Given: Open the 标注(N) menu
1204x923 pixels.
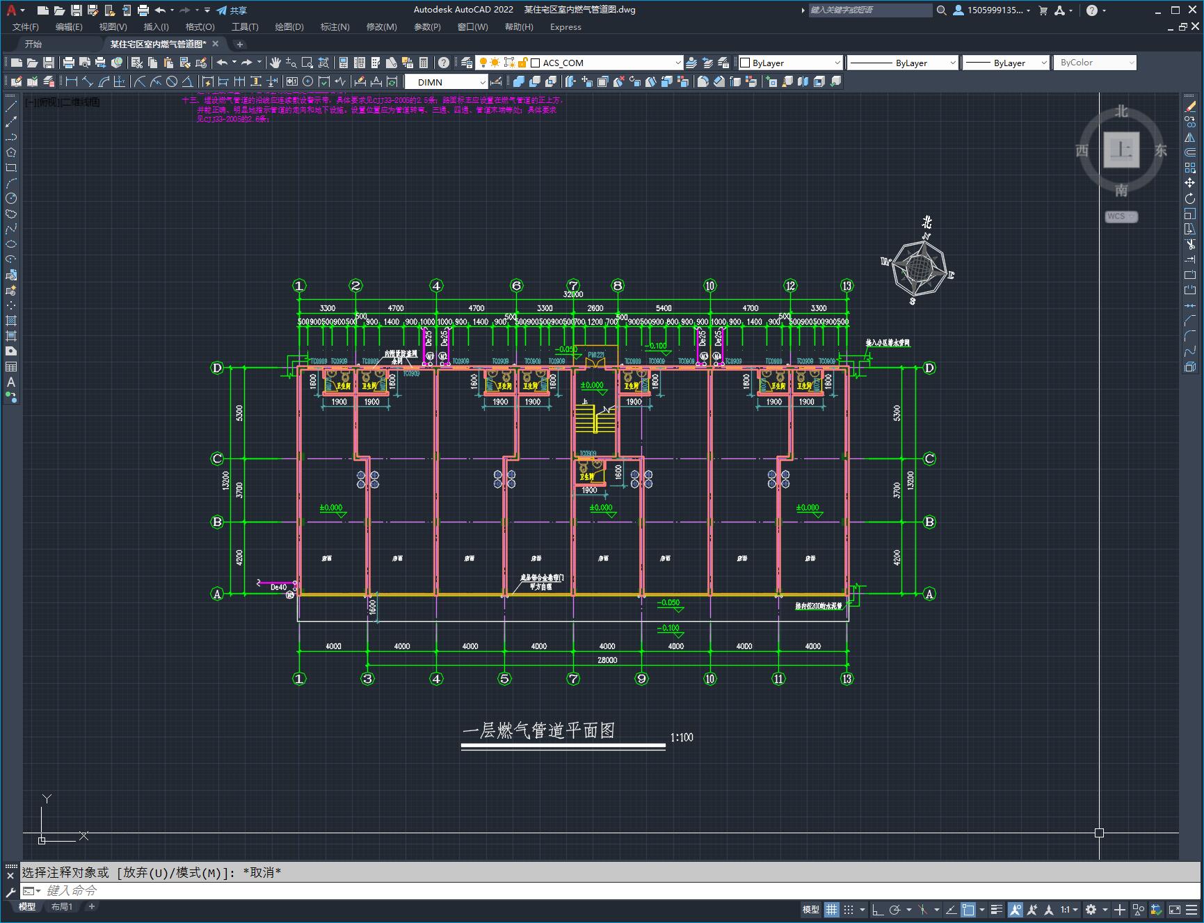Looking at the screenshot, I should [335, 26].
